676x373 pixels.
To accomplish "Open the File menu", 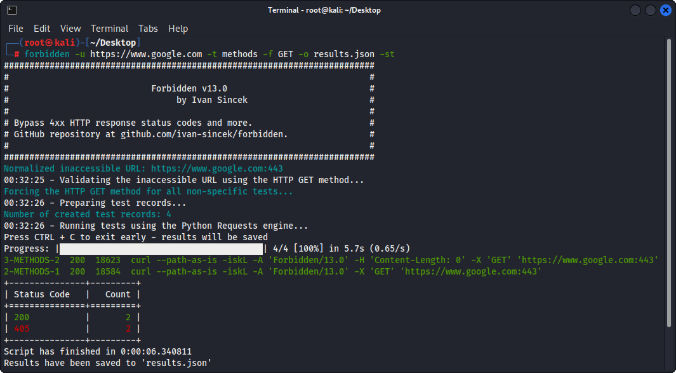I will (x=15, y=28).
